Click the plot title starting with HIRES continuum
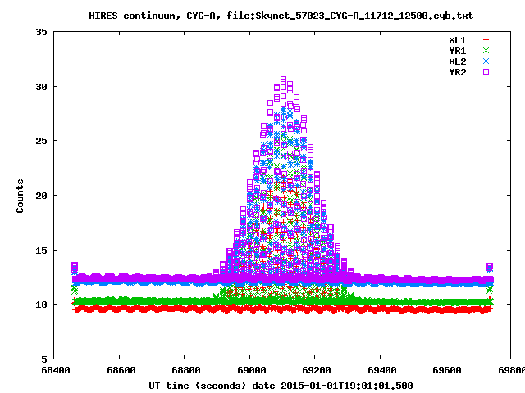The width and height of the screenshot is (525, 393). click(281, 16)
